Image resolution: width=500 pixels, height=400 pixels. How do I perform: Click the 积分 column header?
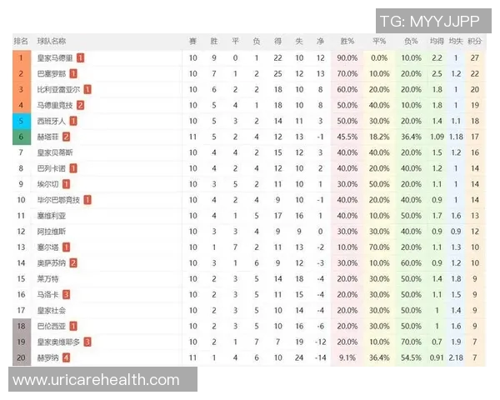(x=474, y=41)
